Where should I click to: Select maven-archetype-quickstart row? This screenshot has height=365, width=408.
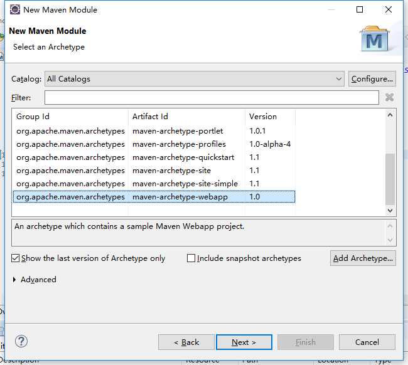pyautogui.click(x=154, y=157)
